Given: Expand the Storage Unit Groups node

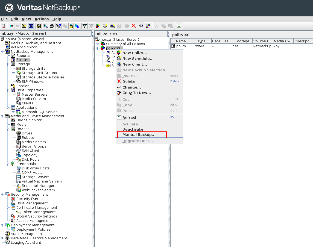Looking at the screenshot, I should click(13, 73).
